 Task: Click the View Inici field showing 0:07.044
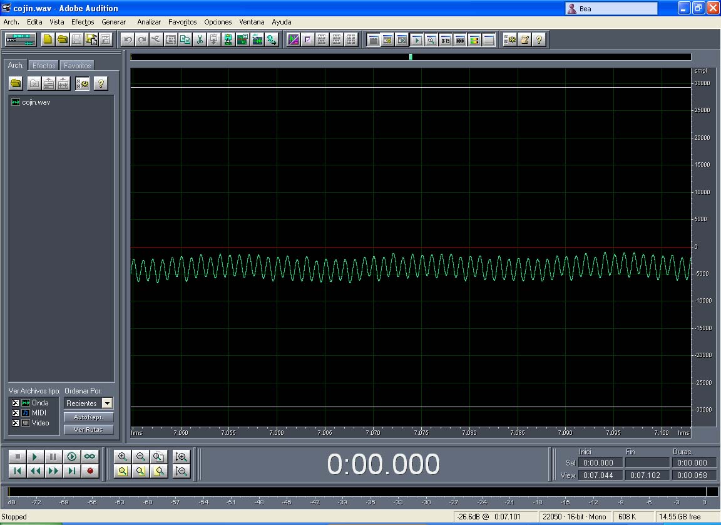[x=600, y=475]
